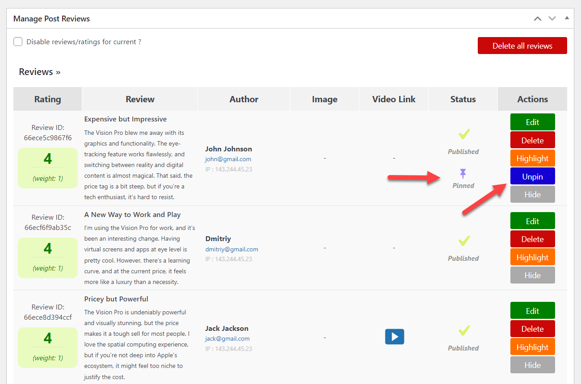Click the title Pricey but Powerful

(x=116, y=299)
